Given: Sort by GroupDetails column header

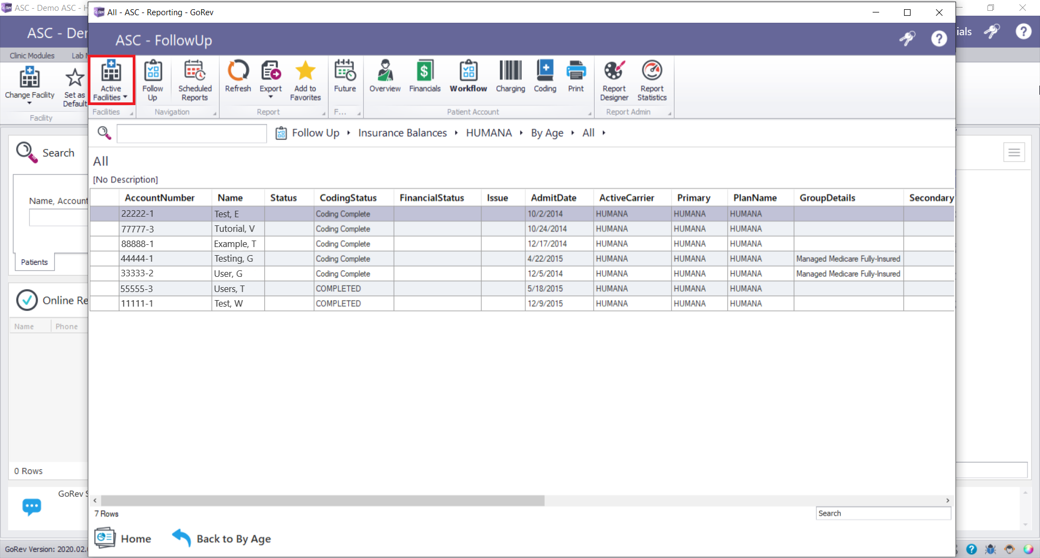Looking at the screenshot, I should click(849, 198).
